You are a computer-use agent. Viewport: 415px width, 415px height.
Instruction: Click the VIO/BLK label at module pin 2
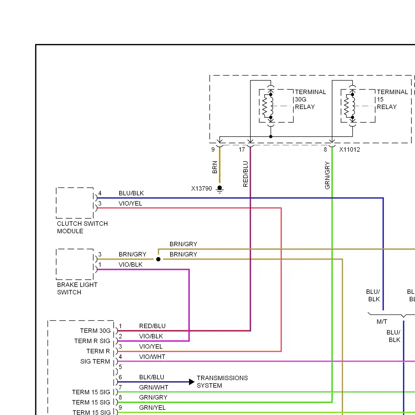(151, 336)
